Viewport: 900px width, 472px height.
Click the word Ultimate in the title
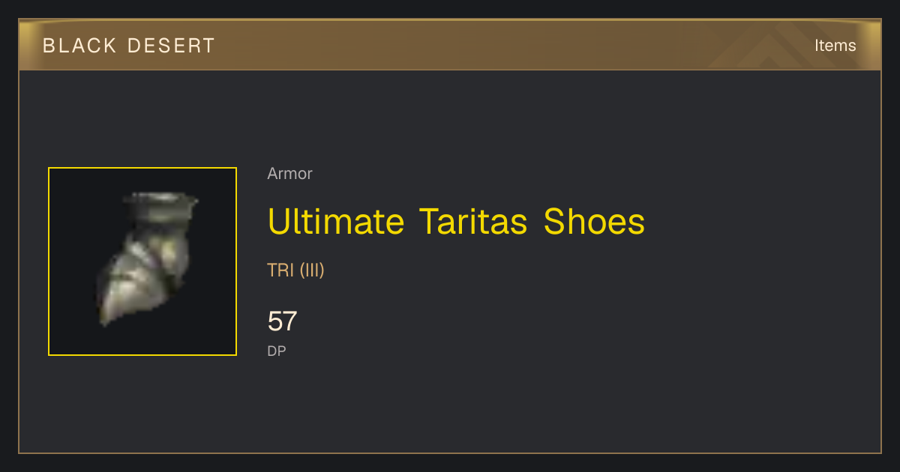point(335,222)
